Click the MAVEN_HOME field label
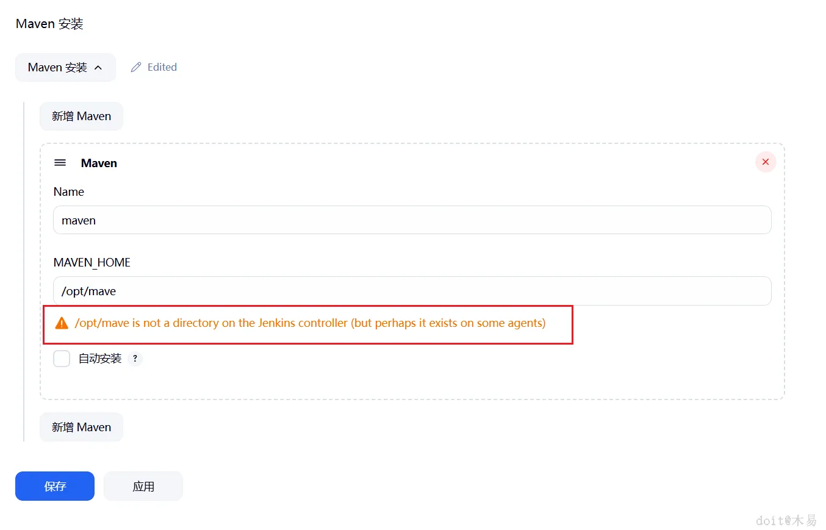 tap(92, 262)
